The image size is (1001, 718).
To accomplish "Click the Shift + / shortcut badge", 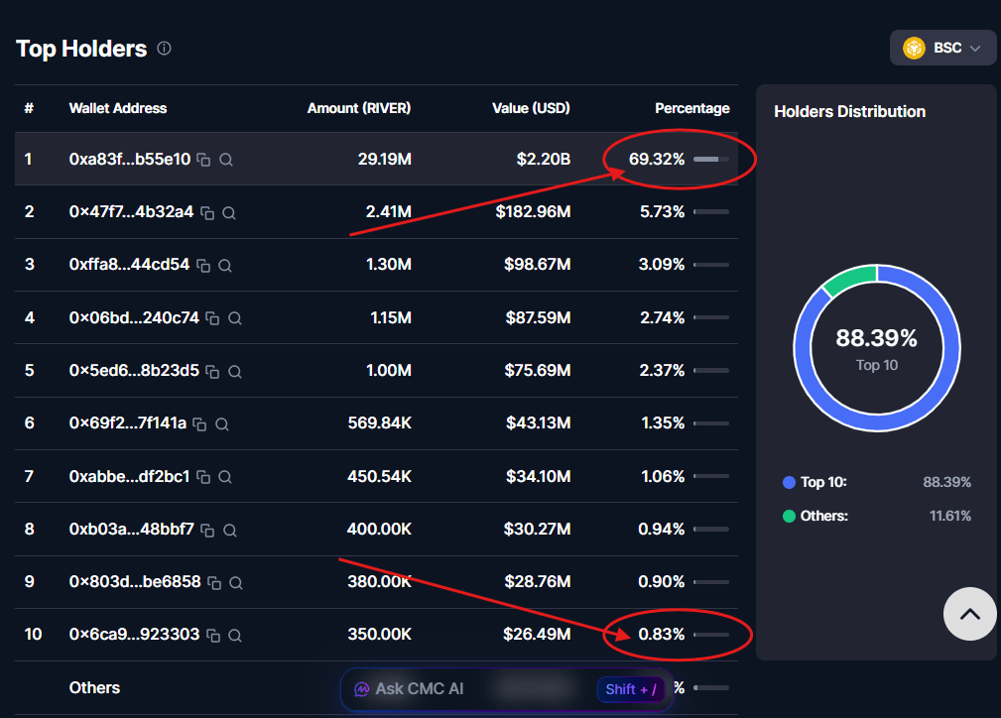I will tap(631, 689).
